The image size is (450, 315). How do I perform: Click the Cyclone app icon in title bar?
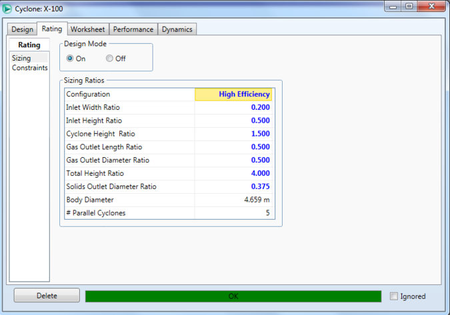pyautogui.click(x=8, y=7)
